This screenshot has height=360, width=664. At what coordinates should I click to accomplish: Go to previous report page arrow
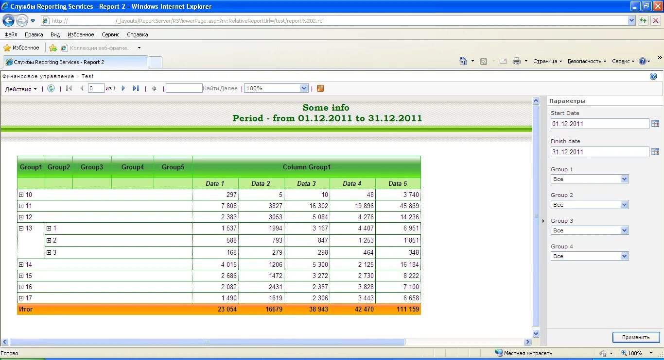click(x=82, y=88)
